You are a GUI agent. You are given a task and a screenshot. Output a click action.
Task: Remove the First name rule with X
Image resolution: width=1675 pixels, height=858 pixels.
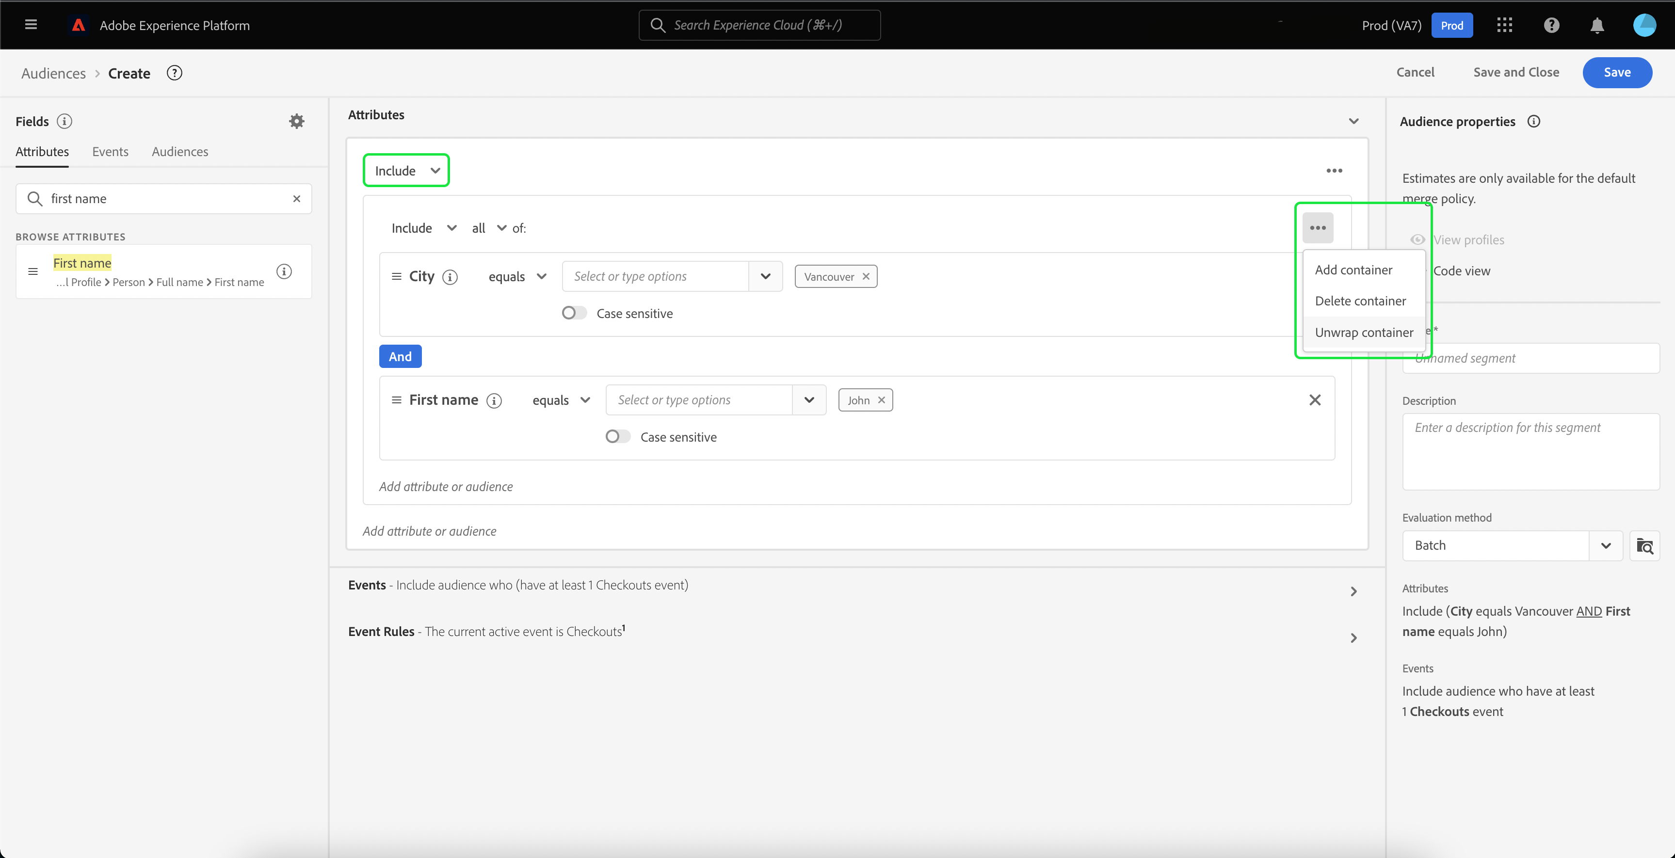click(x=1315, y=400)
